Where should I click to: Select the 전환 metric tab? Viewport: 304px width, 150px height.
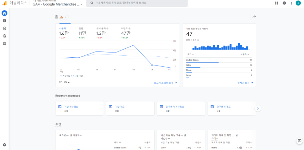click(82, 33)
